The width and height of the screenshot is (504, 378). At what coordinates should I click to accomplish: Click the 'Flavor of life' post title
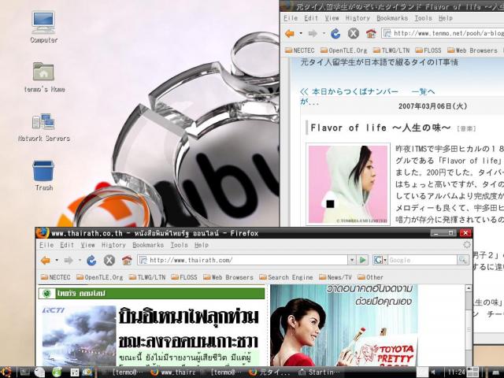pos(380,128)
